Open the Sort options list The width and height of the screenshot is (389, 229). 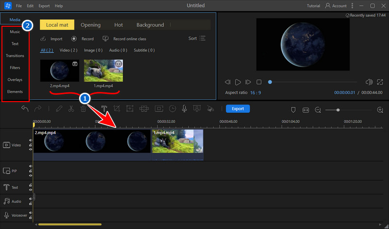(x=197, y=38)
